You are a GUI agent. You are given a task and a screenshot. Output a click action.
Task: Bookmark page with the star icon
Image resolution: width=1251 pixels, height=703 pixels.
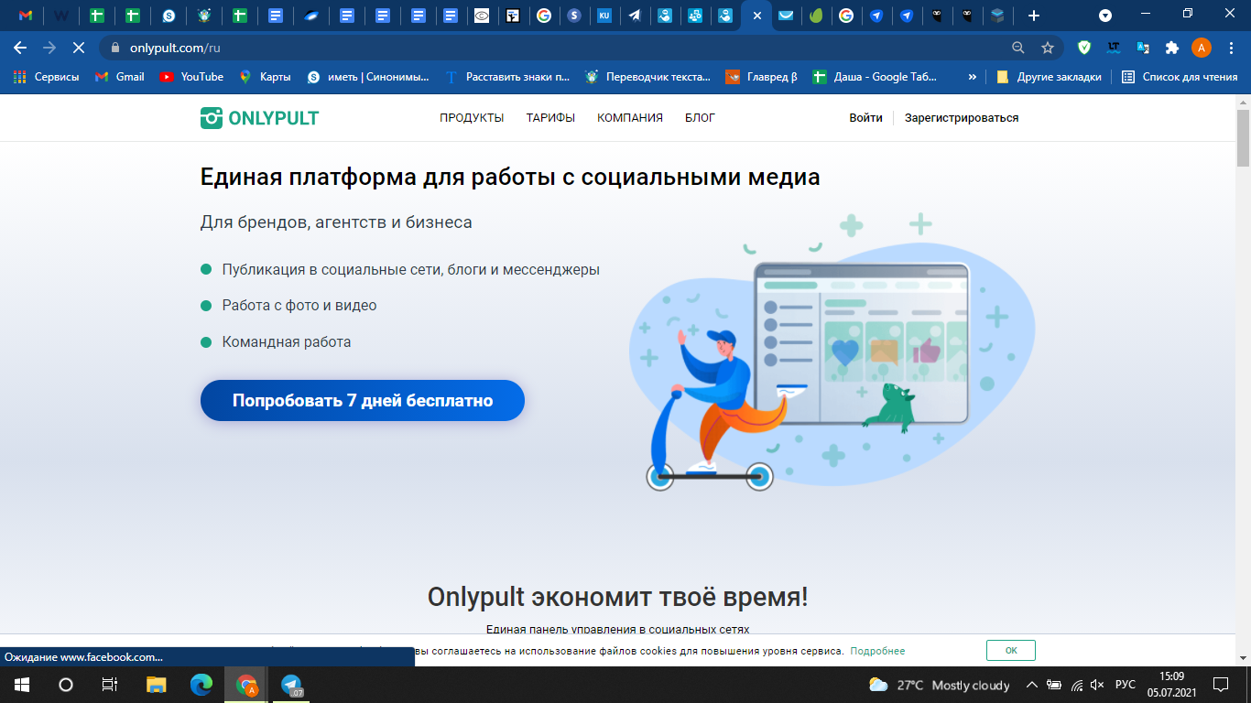click(1048, 48)
